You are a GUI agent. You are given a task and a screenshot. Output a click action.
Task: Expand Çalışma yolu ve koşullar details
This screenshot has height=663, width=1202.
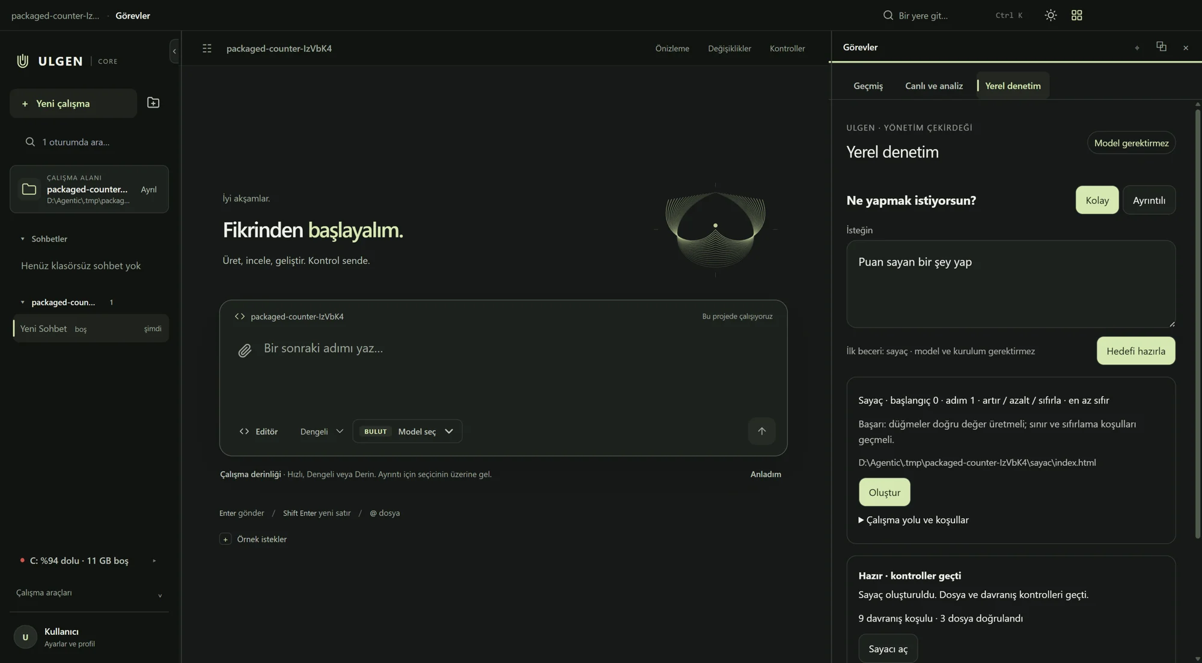(914, 520)
